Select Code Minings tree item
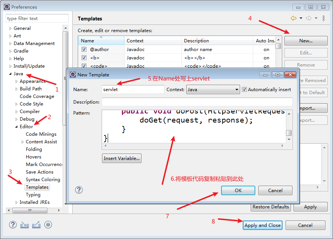The image size is (333, 239). (41, 134)
